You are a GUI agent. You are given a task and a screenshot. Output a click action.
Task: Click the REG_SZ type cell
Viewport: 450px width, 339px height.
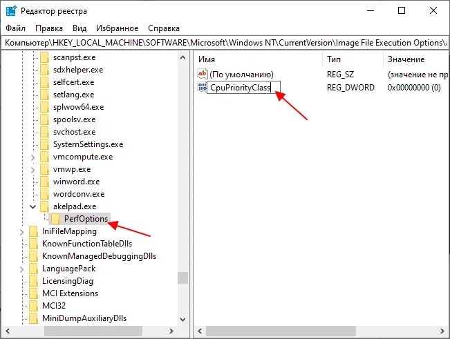click(340, 75)
